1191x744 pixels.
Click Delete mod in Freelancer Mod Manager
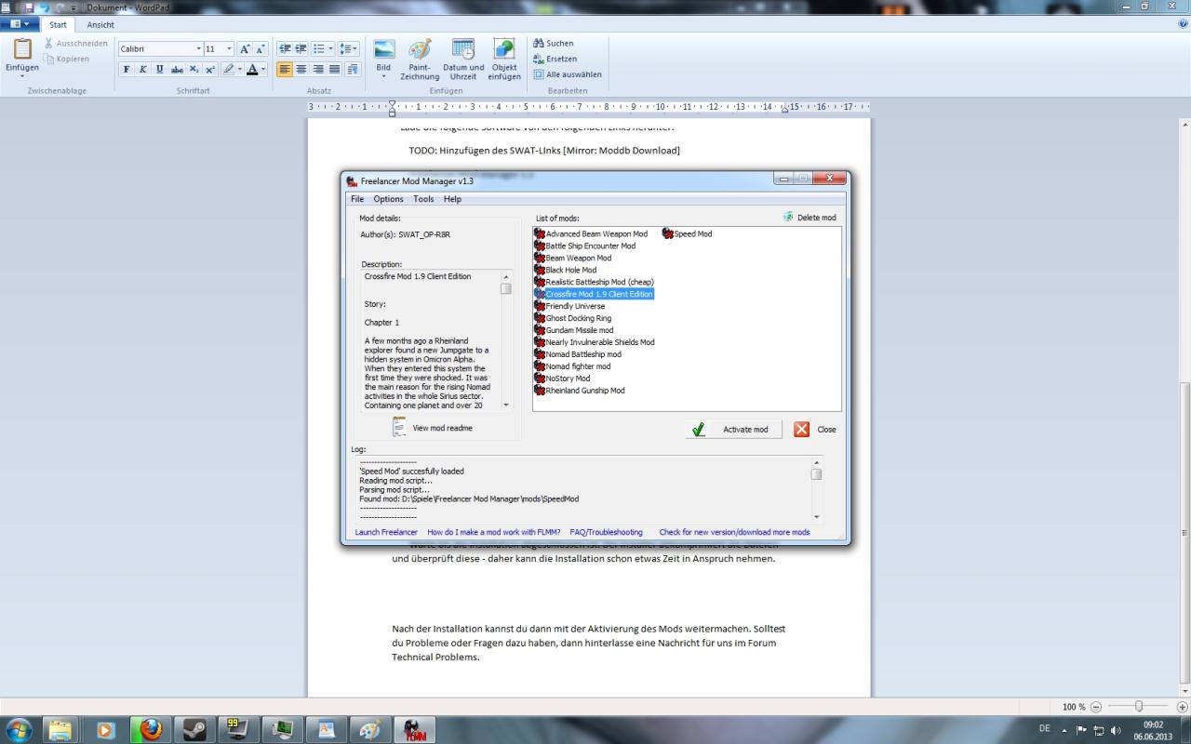point(810,218)
